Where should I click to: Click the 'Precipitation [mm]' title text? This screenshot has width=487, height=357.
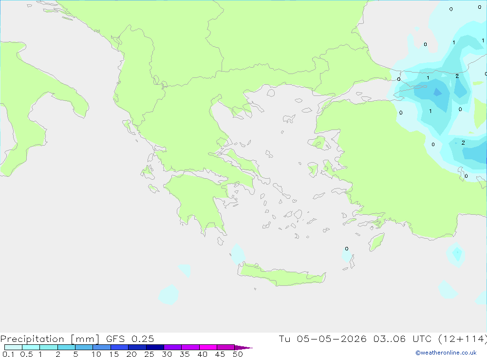click(50, 339)
